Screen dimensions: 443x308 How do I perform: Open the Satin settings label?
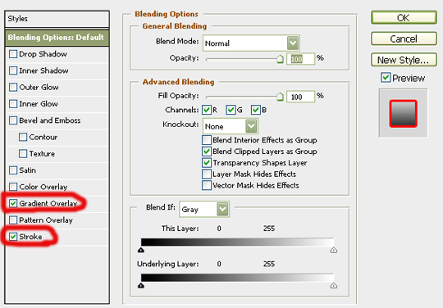point(27,170)
